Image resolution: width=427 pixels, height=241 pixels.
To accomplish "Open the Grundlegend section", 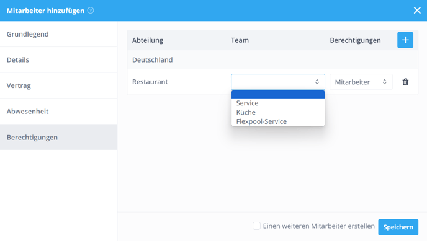I will coord(58,34).
